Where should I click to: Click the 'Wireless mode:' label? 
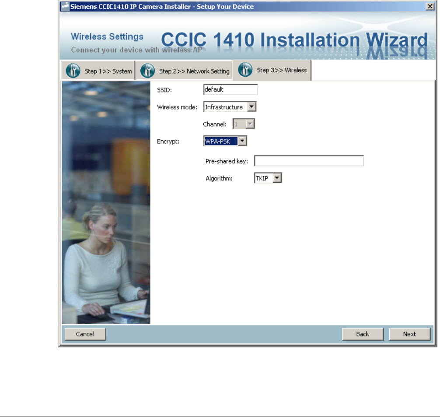point(177,107)
